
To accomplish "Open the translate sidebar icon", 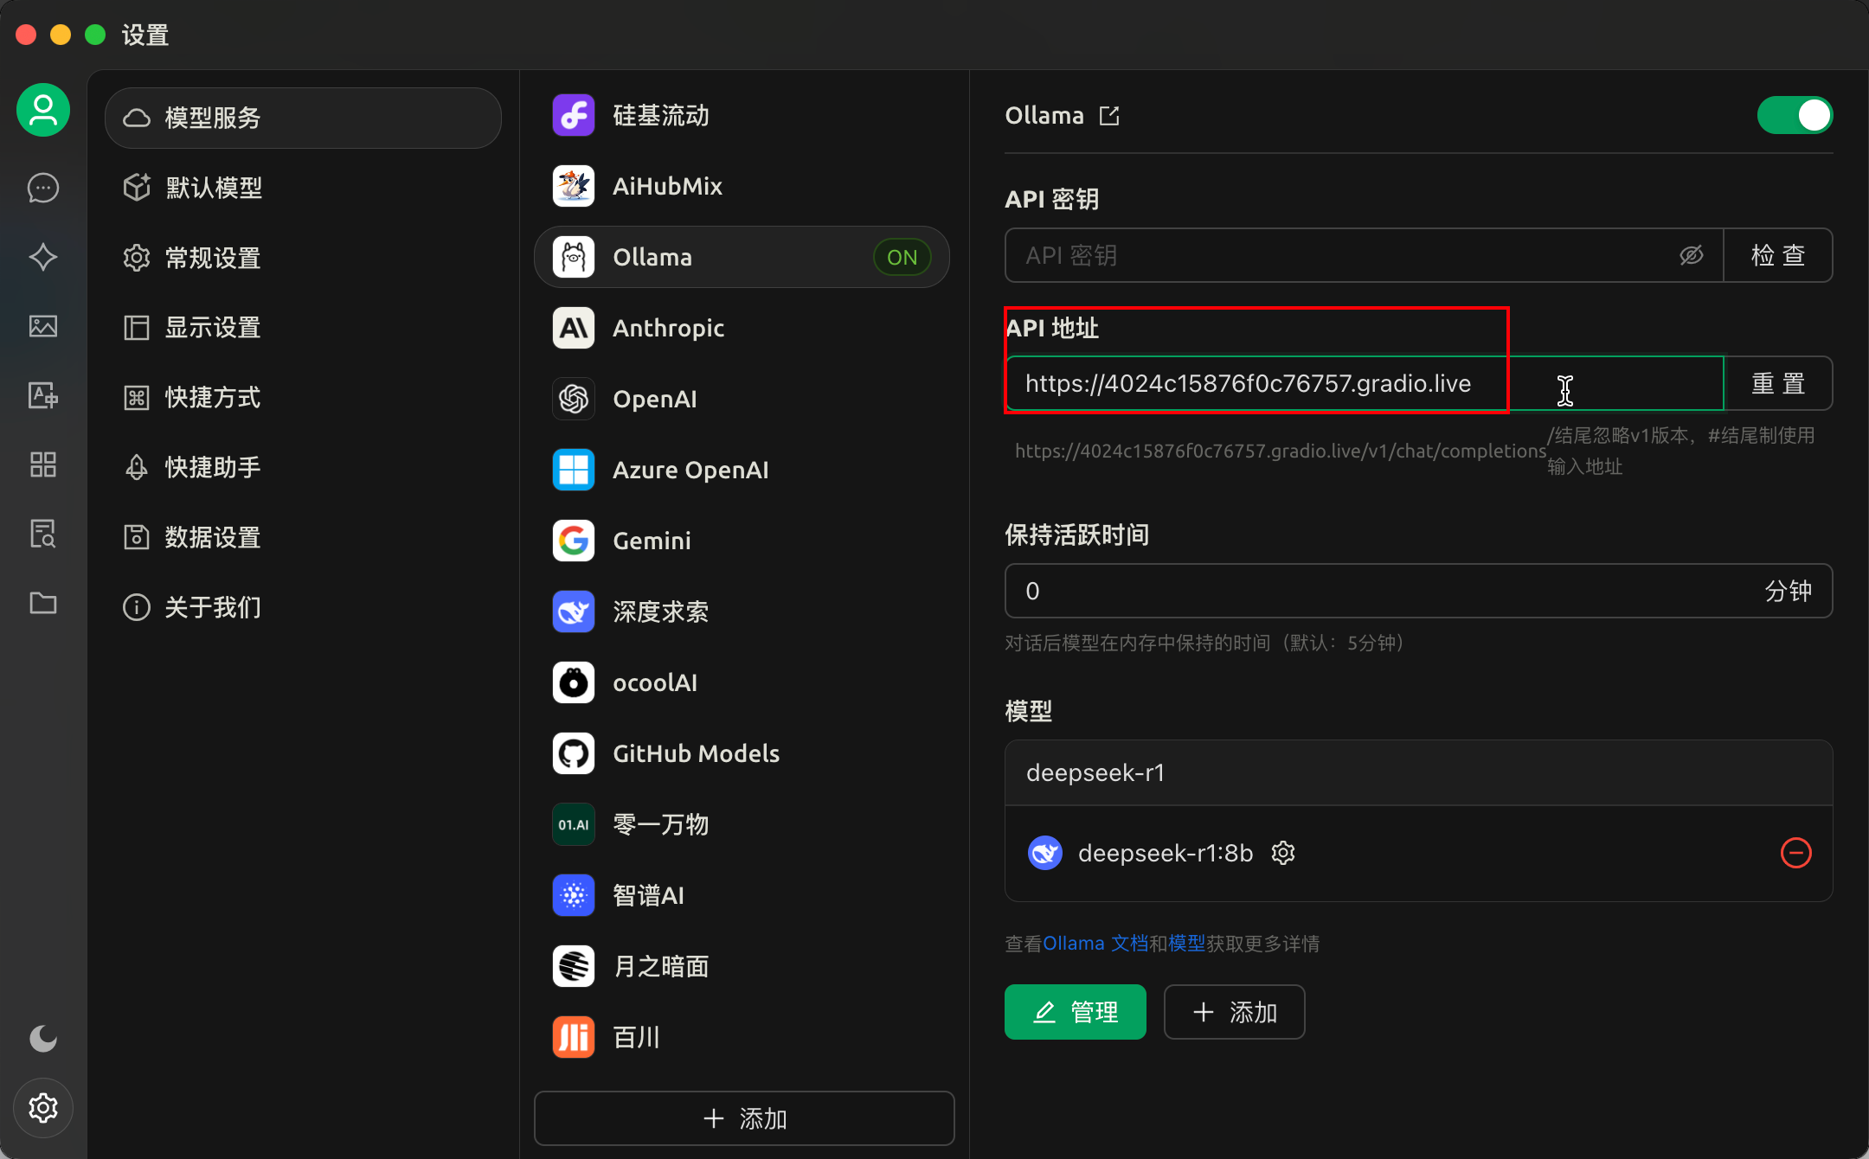I will [x=42, y=395].
